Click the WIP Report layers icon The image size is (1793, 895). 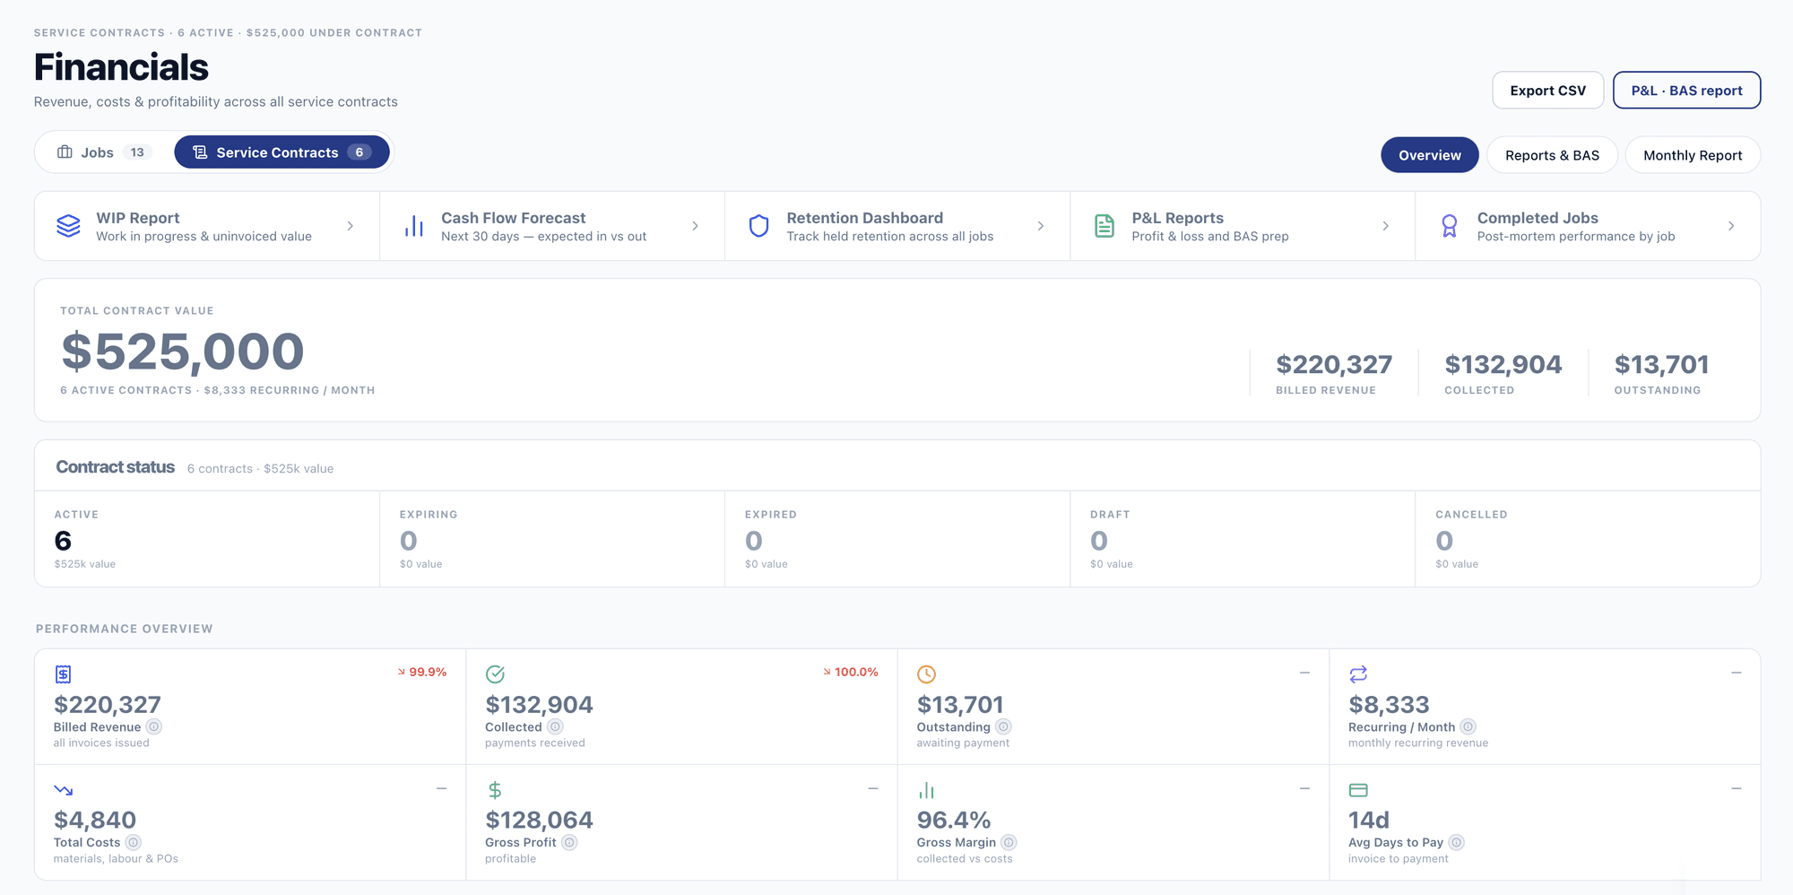[x=68, y=226]
